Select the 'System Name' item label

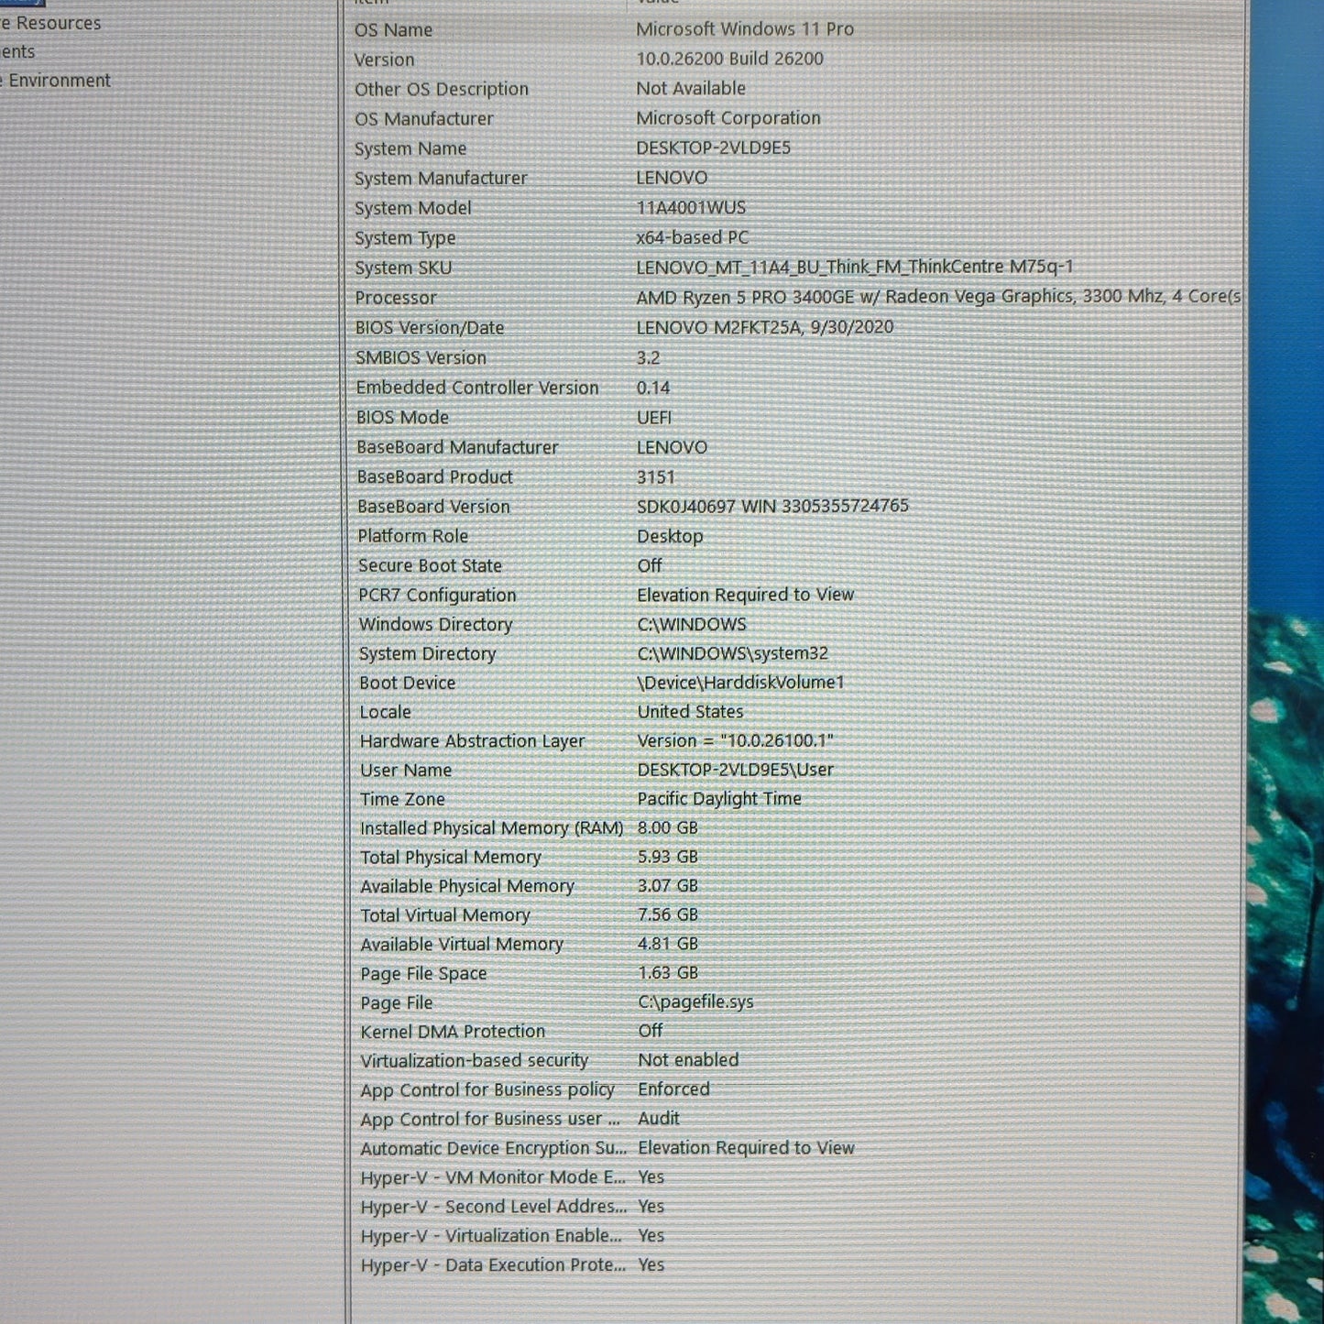[x=410, y=148]
